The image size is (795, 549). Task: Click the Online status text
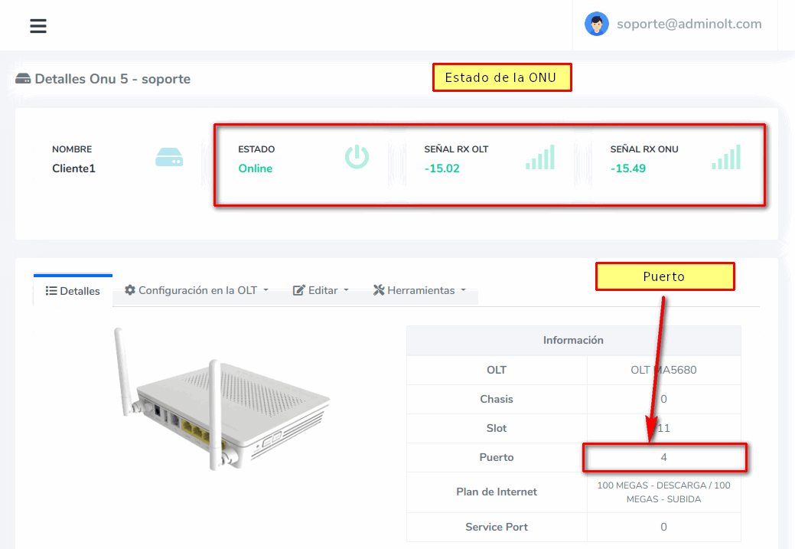coord(255,168)
